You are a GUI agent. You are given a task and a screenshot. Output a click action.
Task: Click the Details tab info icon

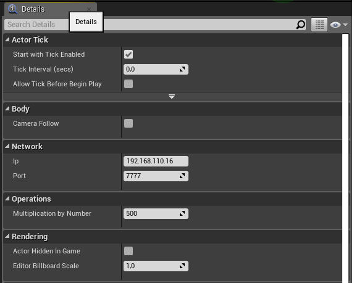(x=12, y=9)
